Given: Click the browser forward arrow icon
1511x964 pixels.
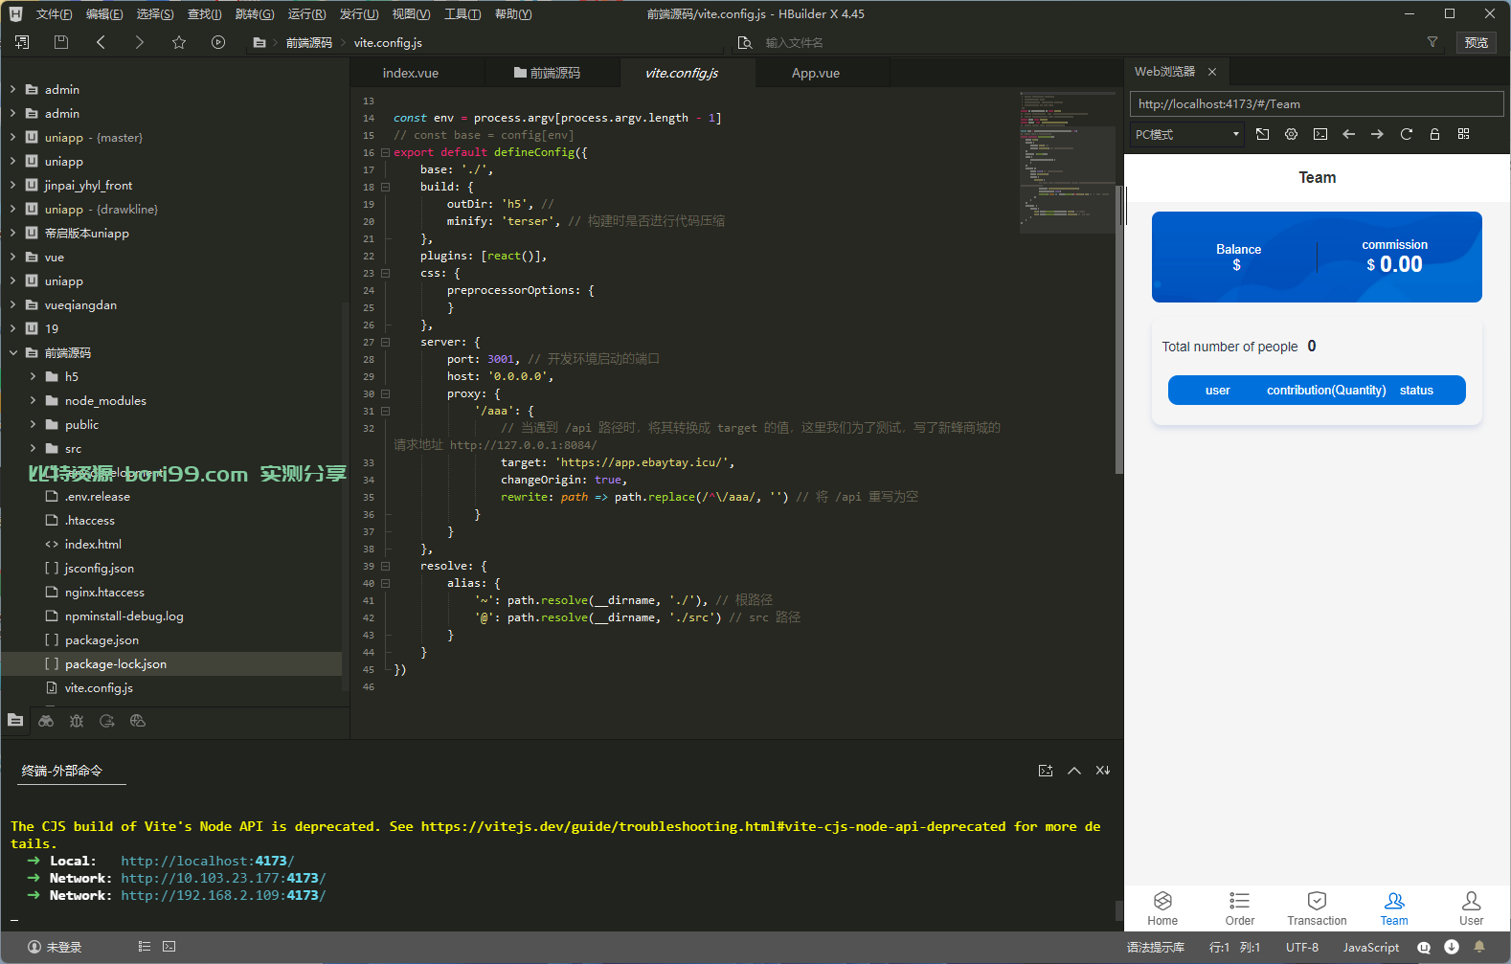Looking at the screenshot, I should point(1378,134).
